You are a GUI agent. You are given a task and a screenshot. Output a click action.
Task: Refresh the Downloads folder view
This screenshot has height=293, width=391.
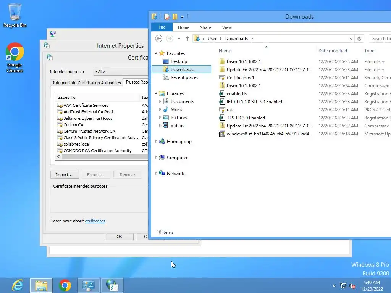tap(359, 39)
